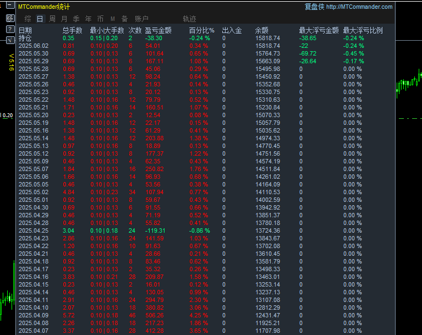Click profit value 380.82

click(x=155, y=307)
